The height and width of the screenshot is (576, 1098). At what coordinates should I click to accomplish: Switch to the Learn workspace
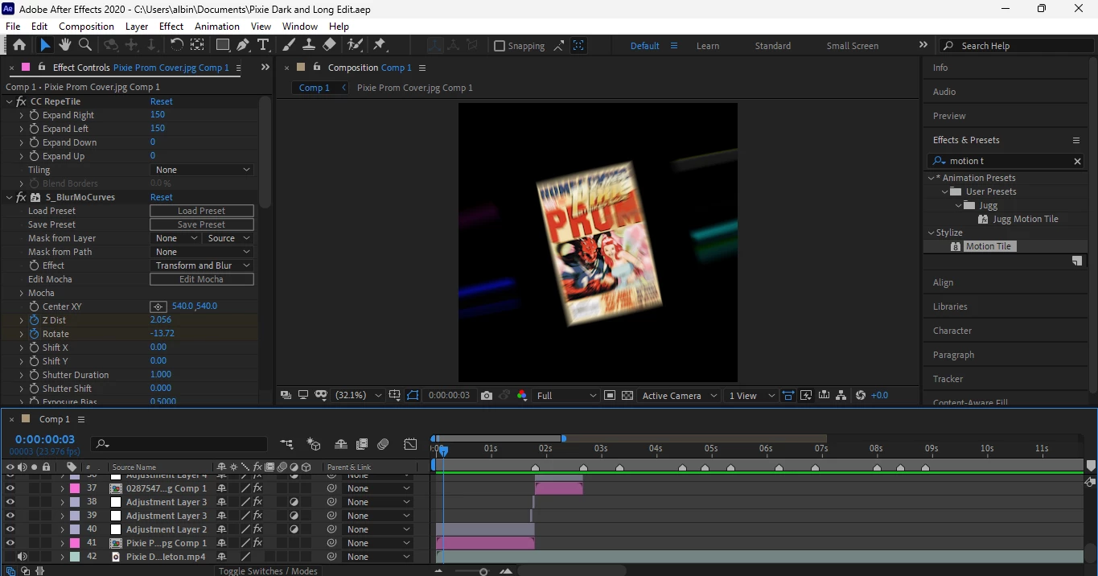pyautogui.click(x=708, y=46)
